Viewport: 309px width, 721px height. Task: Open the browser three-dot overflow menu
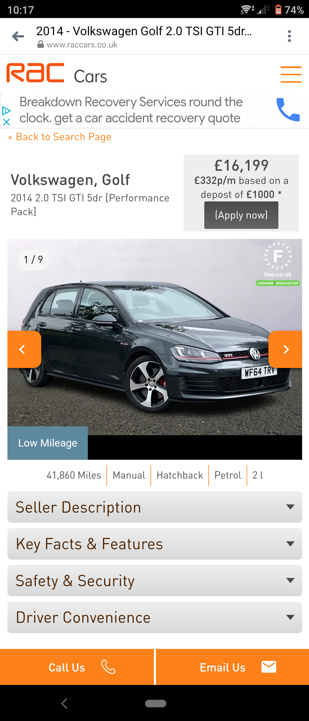289,36
